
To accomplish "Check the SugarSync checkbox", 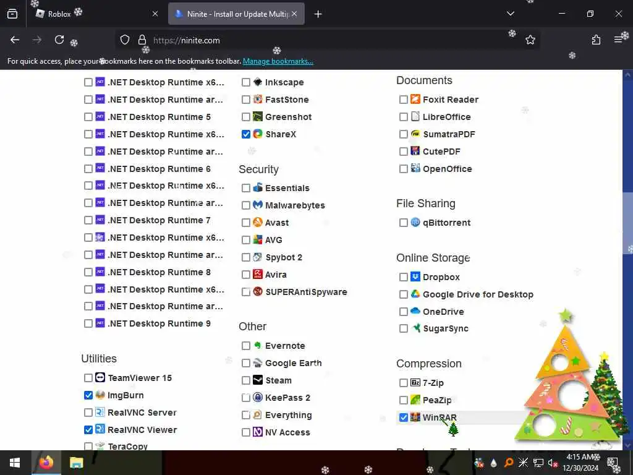I will 403,328.
